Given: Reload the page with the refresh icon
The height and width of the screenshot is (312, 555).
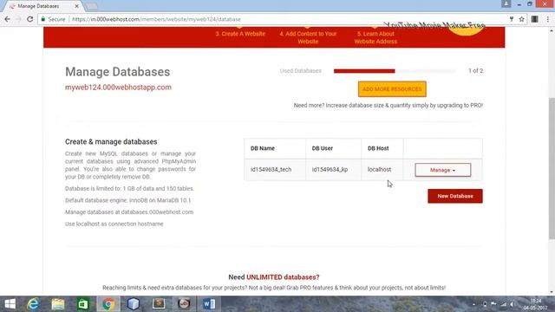Looking at the screenshot, I should tap(29, 19).
